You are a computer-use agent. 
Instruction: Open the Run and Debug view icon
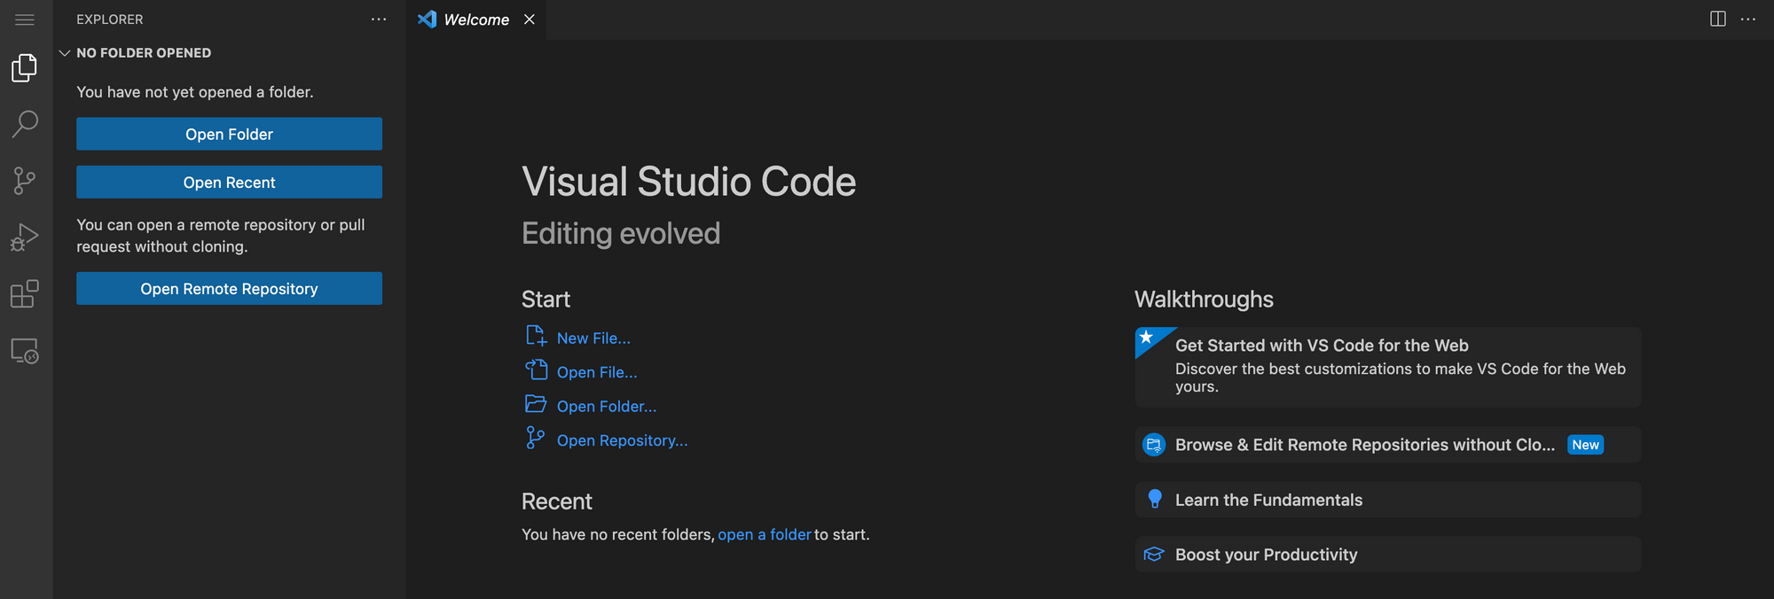(25, 237)
